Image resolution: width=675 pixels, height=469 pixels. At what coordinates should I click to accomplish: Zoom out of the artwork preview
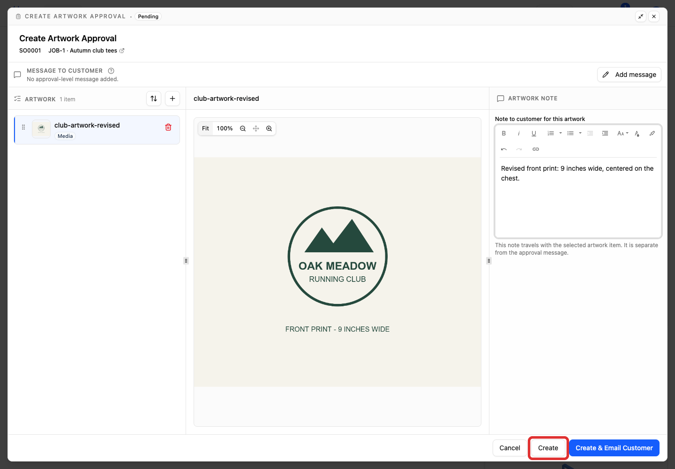tap(243, 129)
